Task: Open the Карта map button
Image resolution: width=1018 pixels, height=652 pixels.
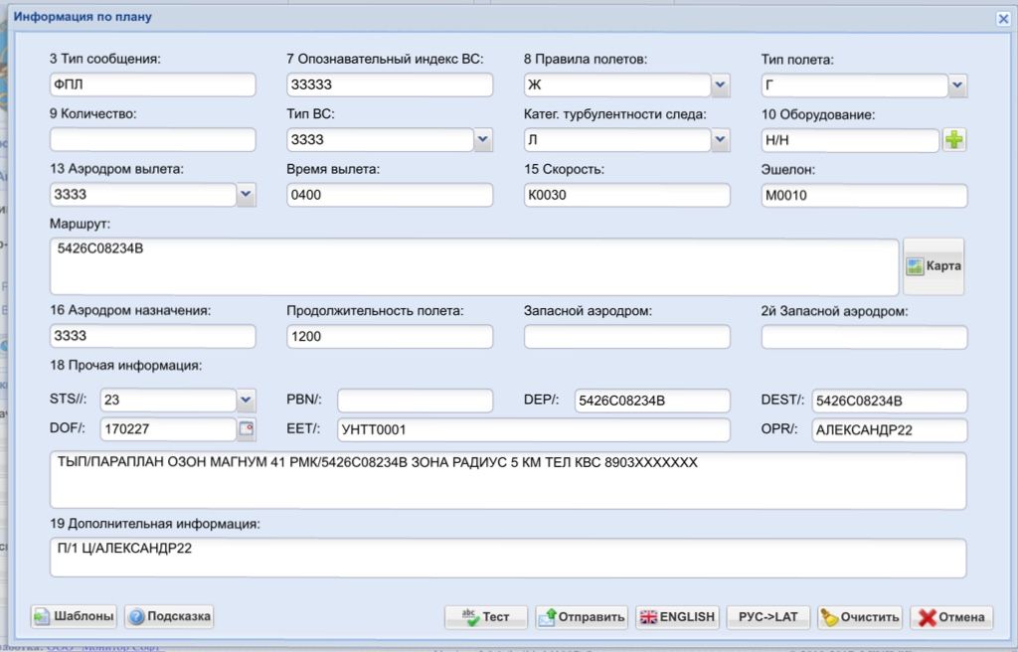Action: pos(933,266)
